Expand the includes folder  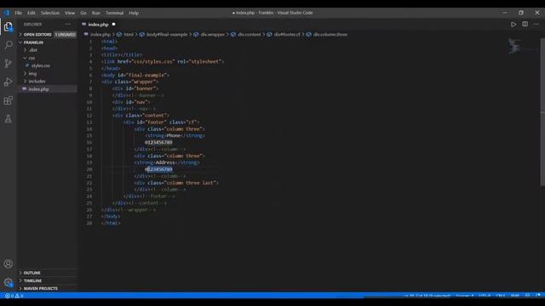(x=37, y=82)
